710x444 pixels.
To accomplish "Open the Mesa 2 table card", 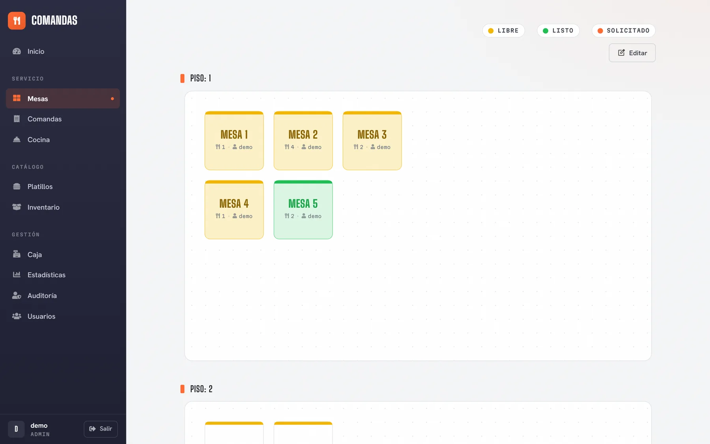I will pyautogui.click(x=303, y=141).
